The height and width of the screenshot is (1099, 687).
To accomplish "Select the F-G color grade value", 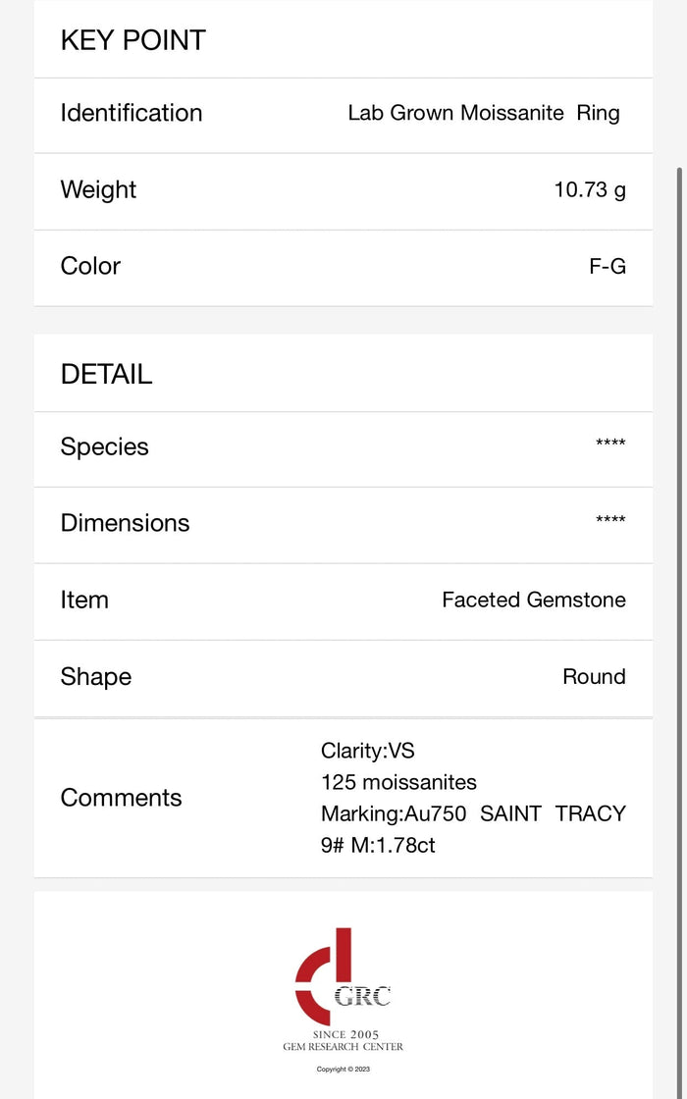I will (608, 266).
